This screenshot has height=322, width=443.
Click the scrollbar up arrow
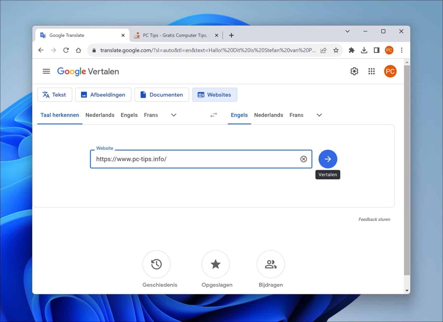point(407,62)
